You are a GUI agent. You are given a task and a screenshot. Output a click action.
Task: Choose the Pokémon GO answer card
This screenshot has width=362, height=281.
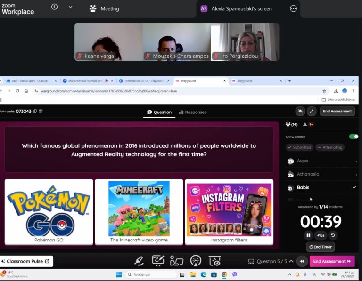(49, 212)
